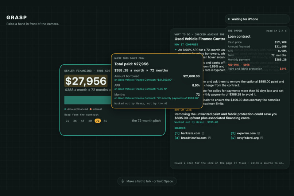Click the Hover a step hint footer text
294x196 pixels.
[229, 163]
